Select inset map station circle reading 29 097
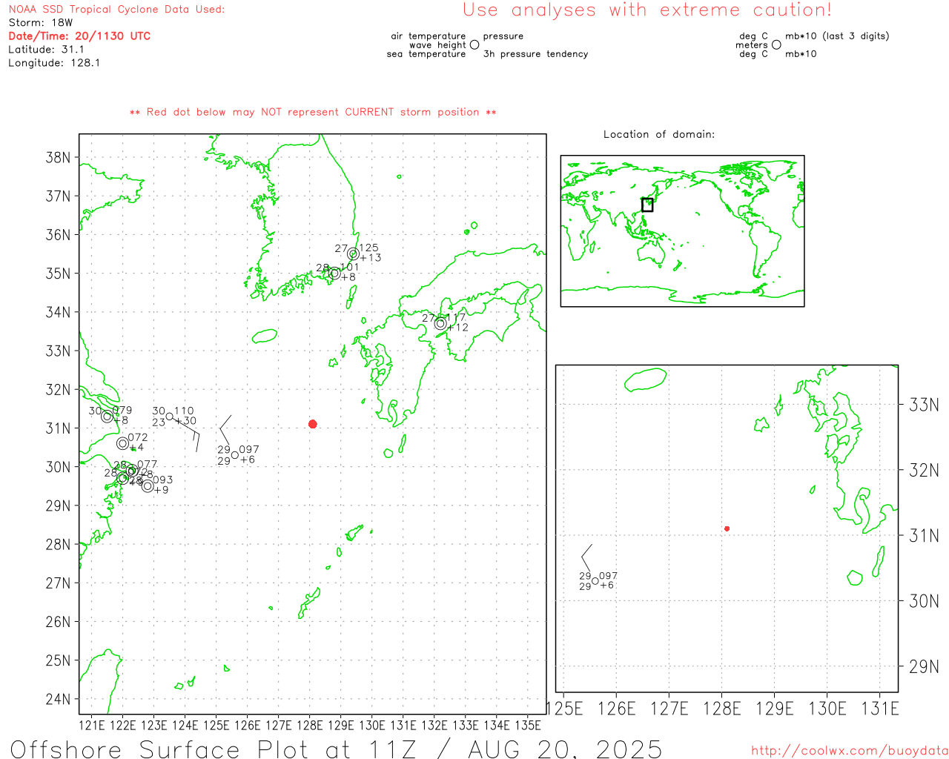 pyautogui.click(x=595, y=581)
